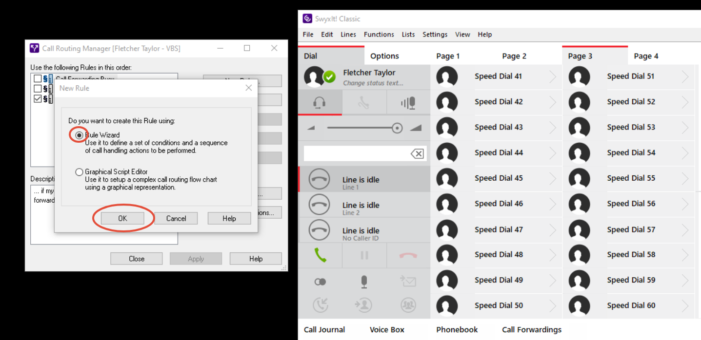
Task: Uncheck the third rule checkbox in list
Action: [x=38, y=98]
